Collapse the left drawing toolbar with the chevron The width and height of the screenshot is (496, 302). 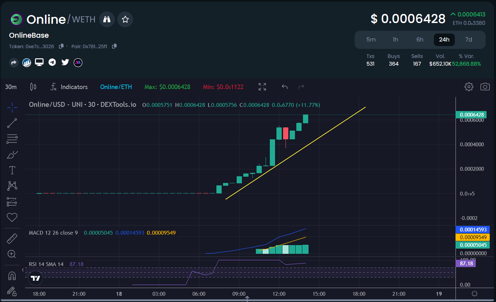tap(23, 270)
